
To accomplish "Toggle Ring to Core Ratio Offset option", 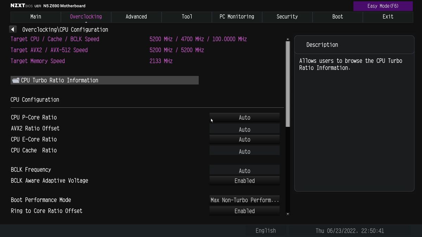I will pyautogui.click(x=244, y=211).
